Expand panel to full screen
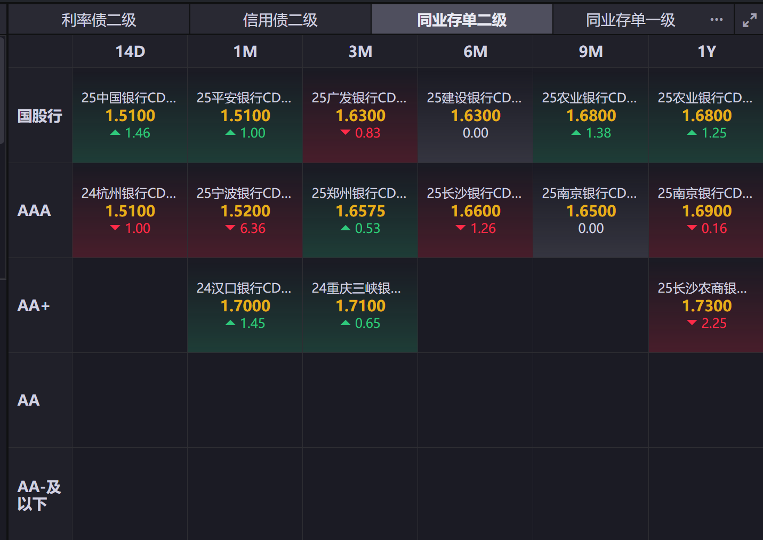The width and height of the screenshot is (763, 540). point(750,20)
